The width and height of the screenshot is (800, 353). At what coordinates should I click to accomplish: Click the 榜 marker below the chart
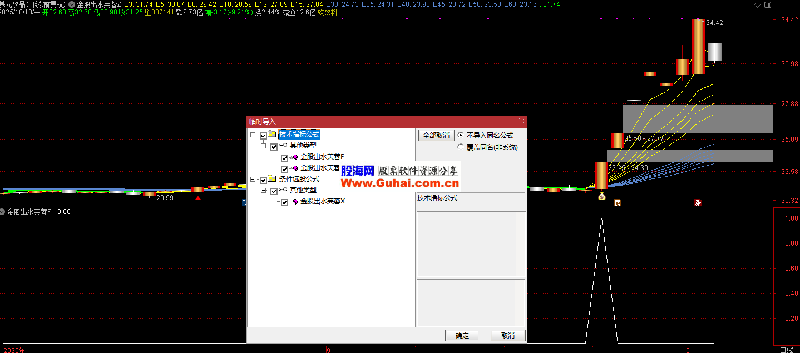[617, 203]
